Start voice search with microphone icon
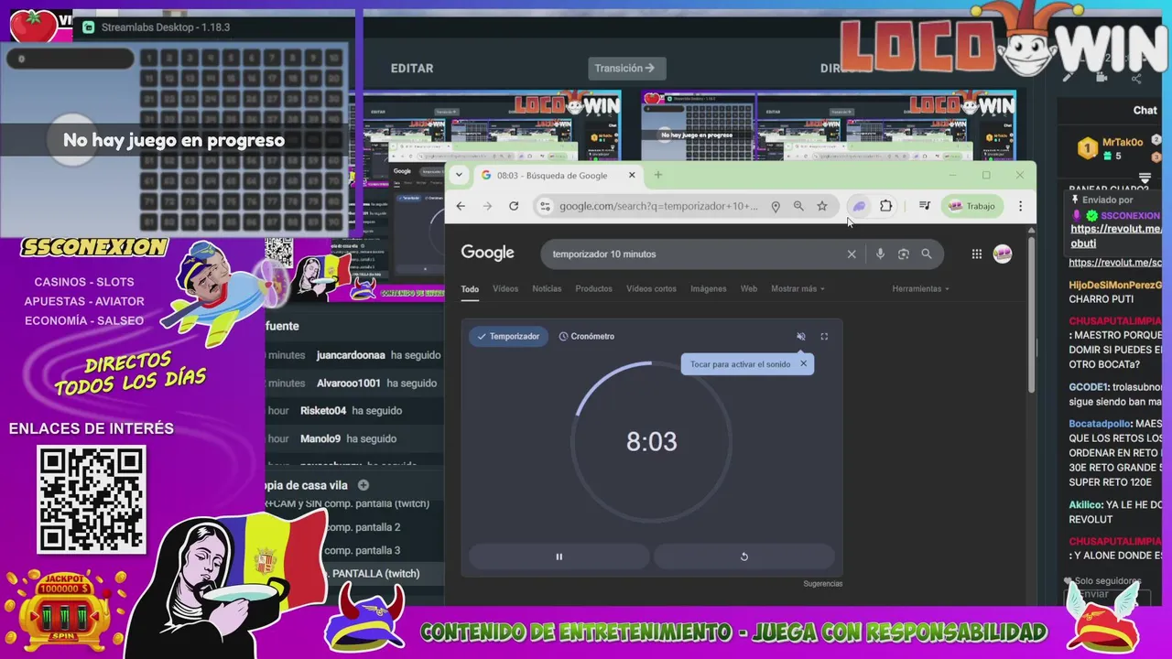The image size is (1172, 659). coord(880,254)
